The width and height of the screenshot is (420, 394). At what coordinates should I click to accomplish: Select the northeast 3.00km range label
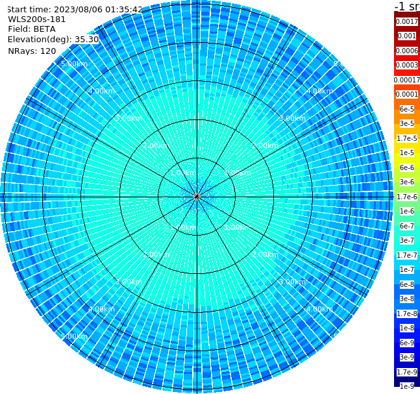[x=292, y=118]
